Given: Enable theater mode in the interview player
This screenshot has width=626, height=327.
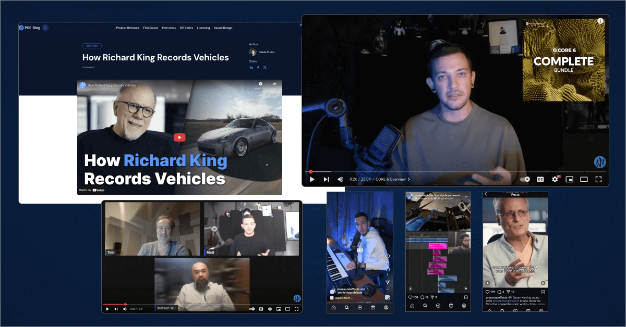Looking at the screenshot, I should [287, 309].
